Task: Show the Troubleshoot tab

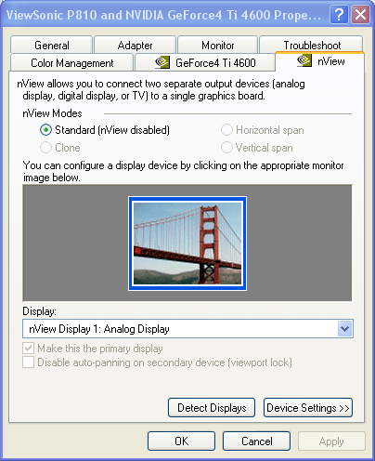Action: pos(312,45)
